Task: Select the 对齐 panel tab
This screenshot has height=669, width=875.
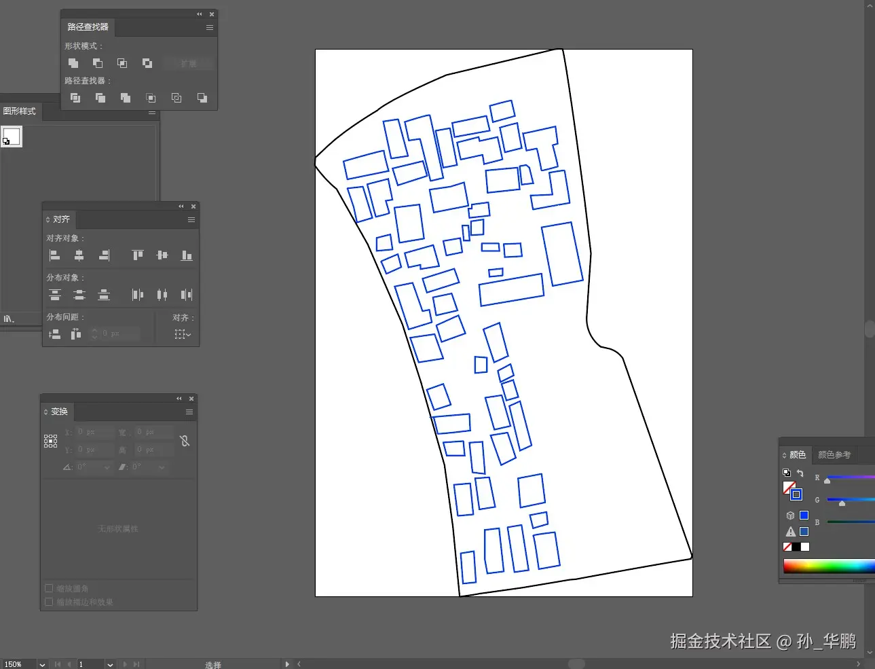Action: (x=61, y=219)
